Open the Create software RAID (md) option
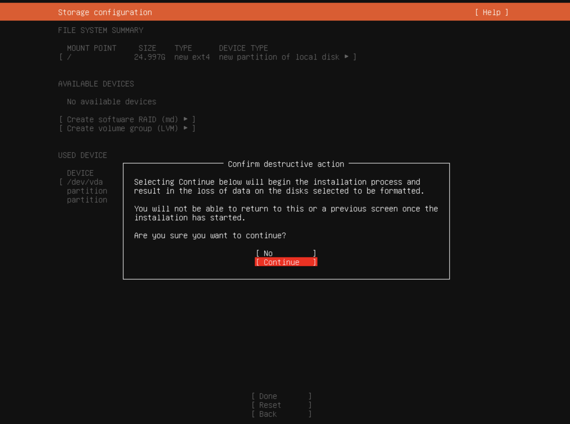The image size is (570, 424). click(x=126, y=119)
